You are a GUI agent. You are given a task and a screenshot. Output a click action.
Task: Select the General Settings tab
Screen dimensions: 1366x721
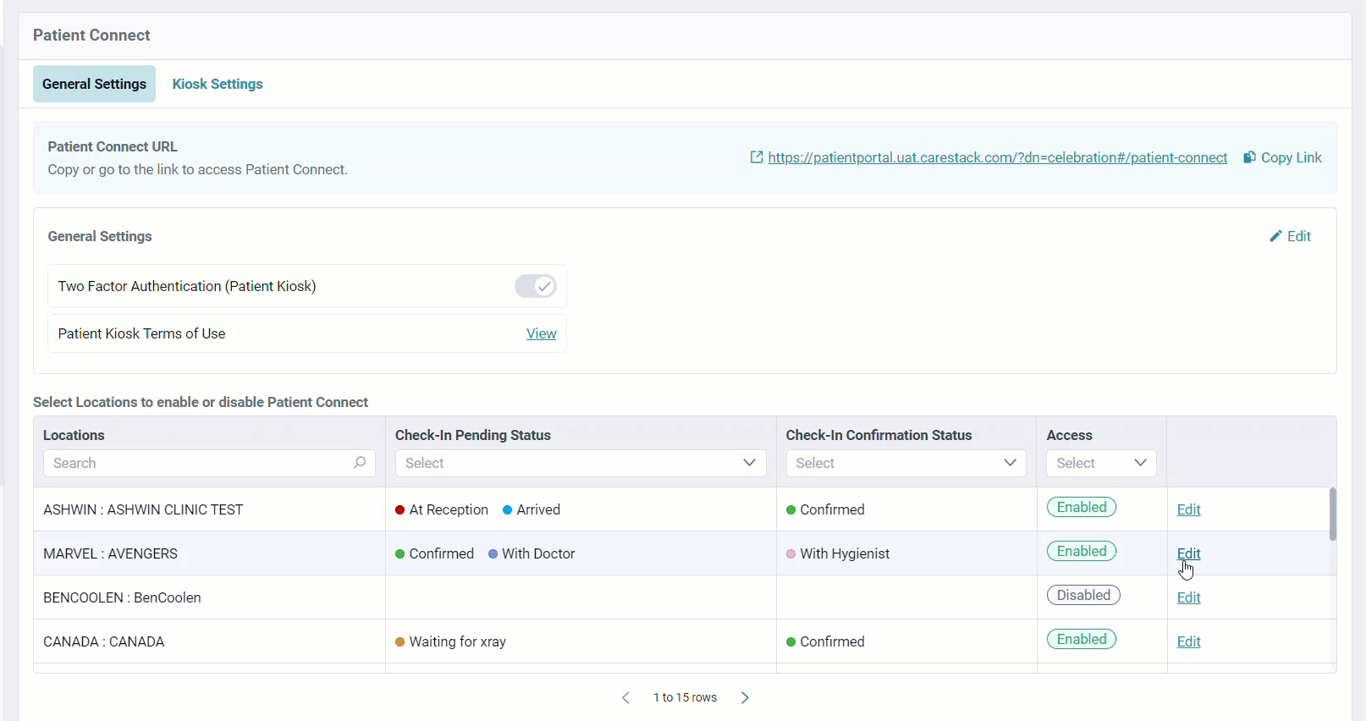pyautogui.click(x=94, y=84)
